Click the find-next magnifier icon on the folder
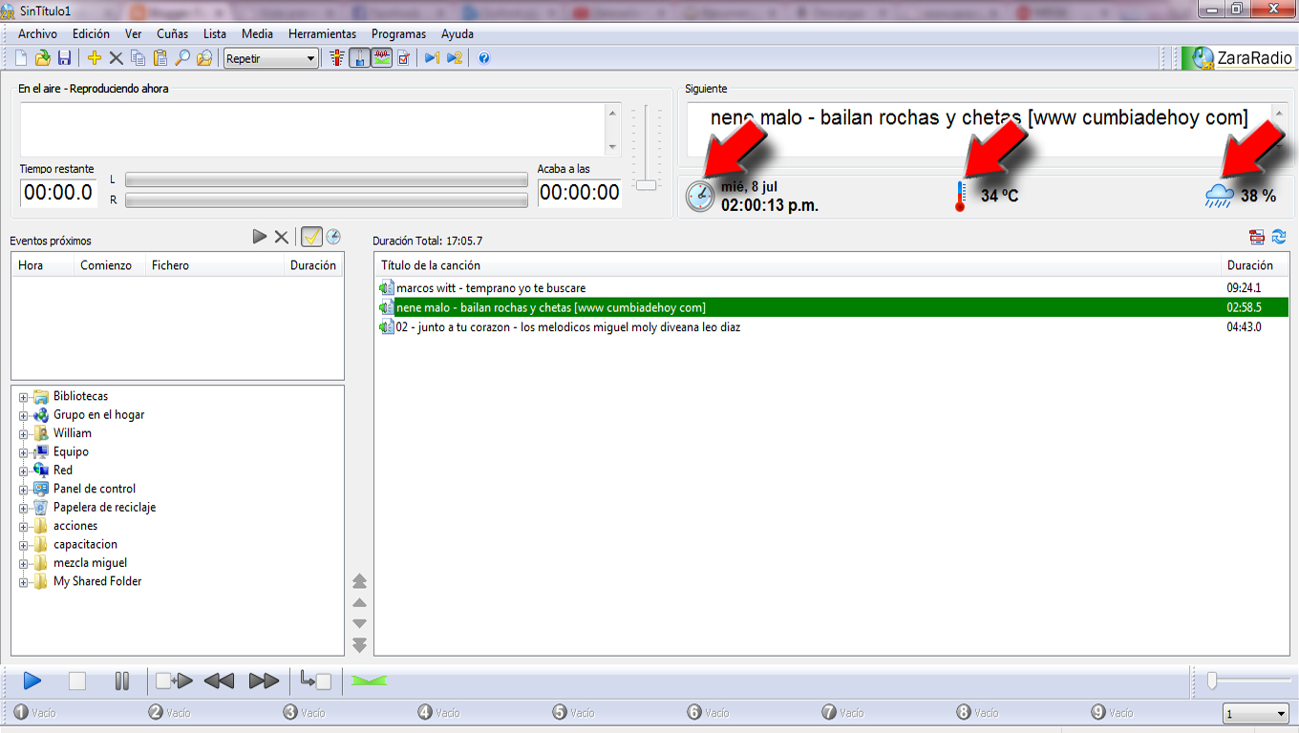Image resolution: width=1299 pixels, height=733 pixels. pos(203,58)
